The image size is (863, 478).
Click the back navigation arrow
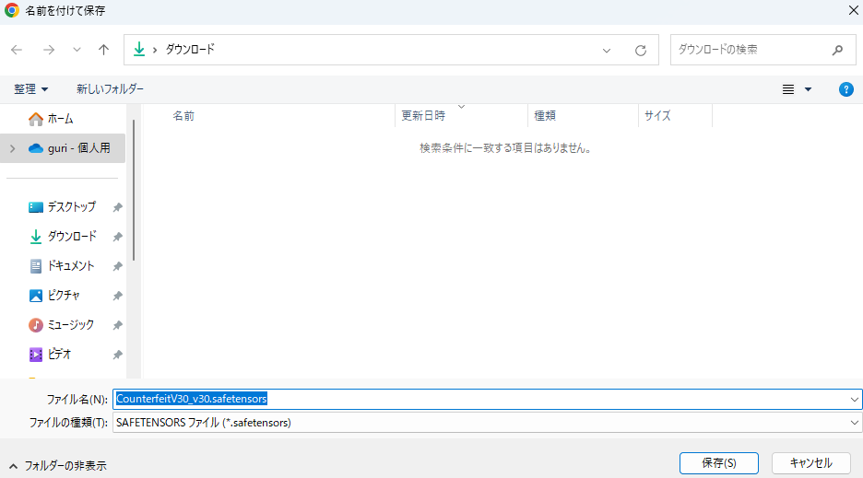[x=17, y=50]
